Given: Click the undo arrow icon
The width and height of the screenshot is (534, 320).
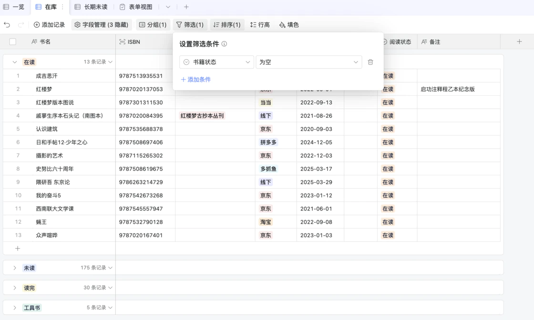Looking at the screenshot, I should pyautogui.click(x=7, y=25).
